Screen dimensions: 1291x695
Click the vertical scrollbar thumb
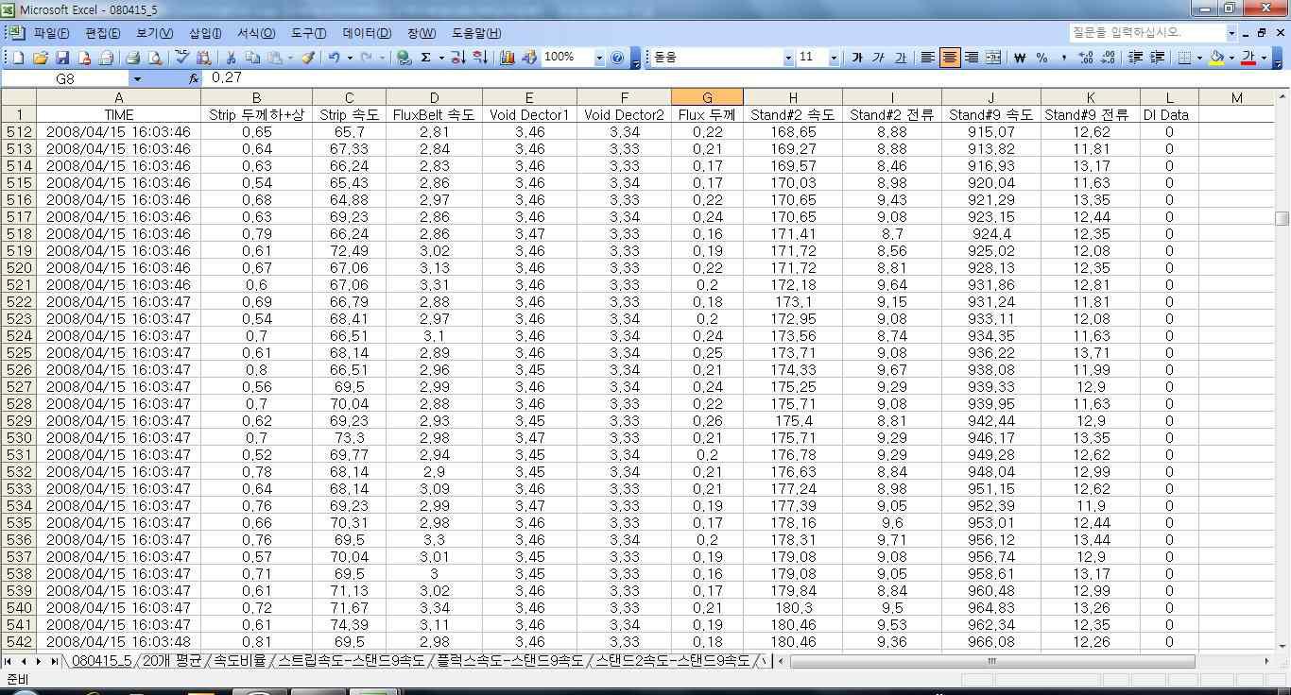1282,219
